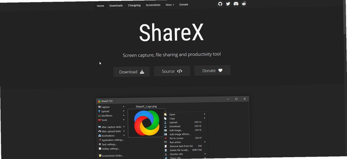
Task: Click the Donate button with heart
Action: tap(213, 71)
